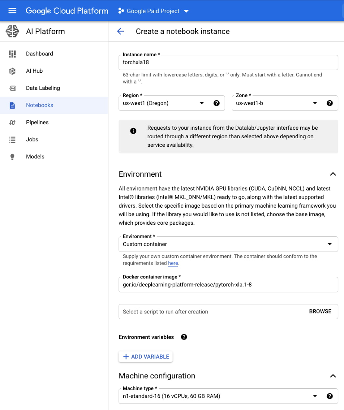Click the plus icon on ADD VARIABLE
344x410 pixels.
click(126, 357)
